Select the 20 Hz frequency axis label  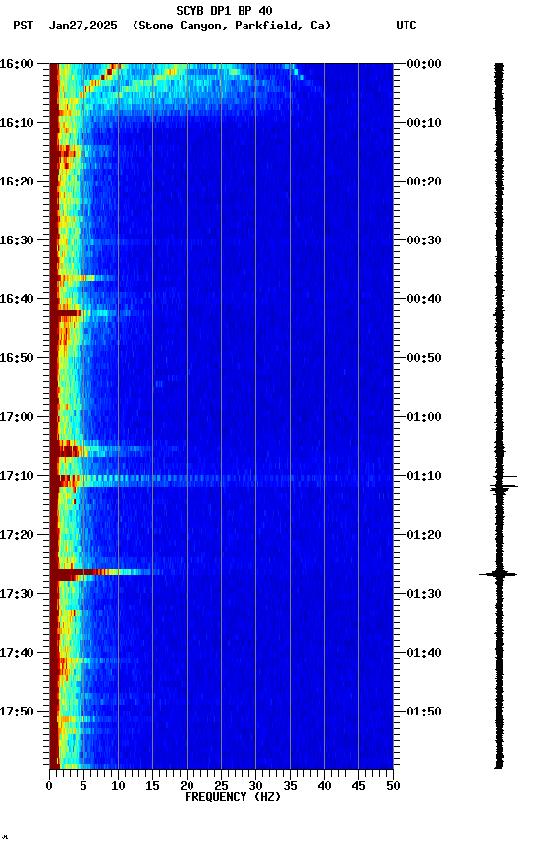pos(187,786)
